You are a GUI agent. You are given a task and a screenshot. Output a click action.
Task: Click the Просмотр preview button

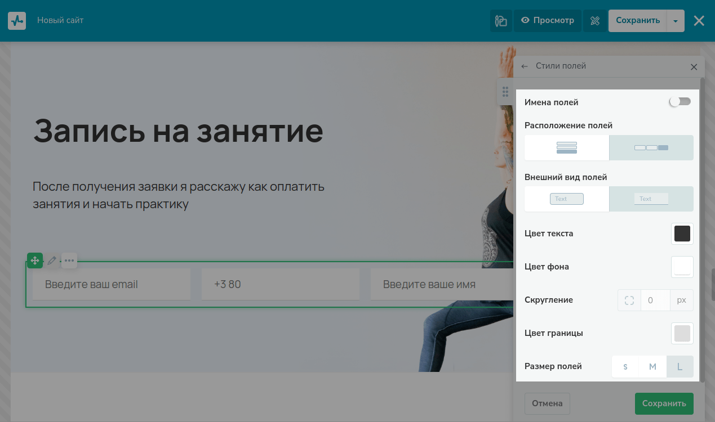[547, 21]
